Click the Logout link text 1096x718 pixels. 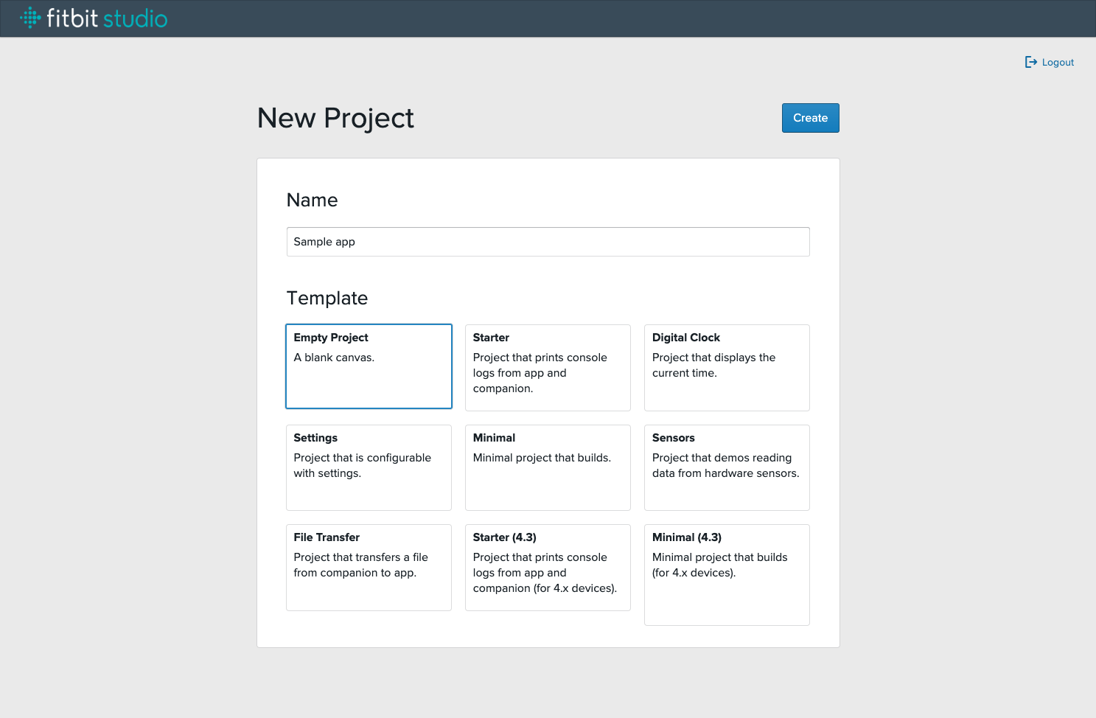point(1058,63)
